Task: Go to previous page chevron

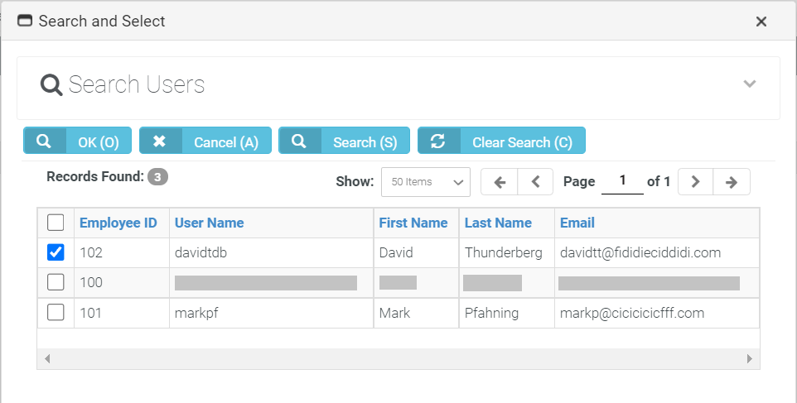Action: tap(535, 182)
